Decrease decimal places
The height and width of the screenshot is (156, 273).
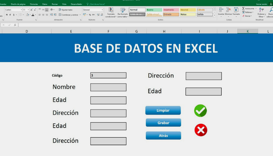(x=102, y=15)
